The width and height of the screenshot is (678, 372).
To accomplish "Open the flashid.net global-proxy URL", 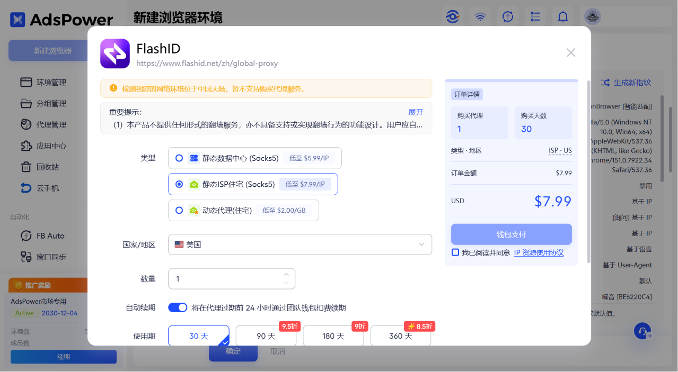I will pyautogui.click(x=207, y=63).
